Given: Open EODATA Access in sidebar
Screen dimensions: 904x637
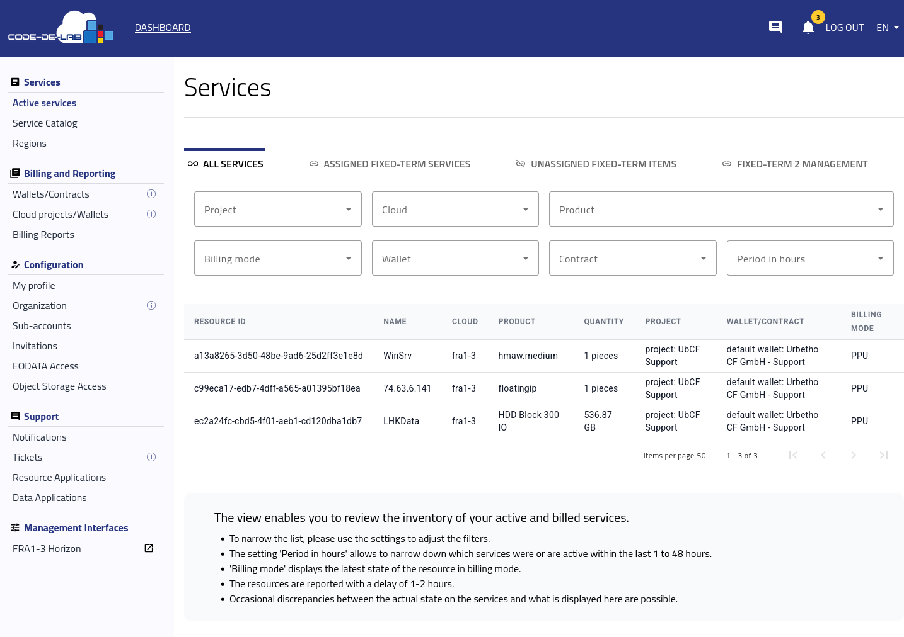Looking at the screenshot, I should click(x=45, y=366).
